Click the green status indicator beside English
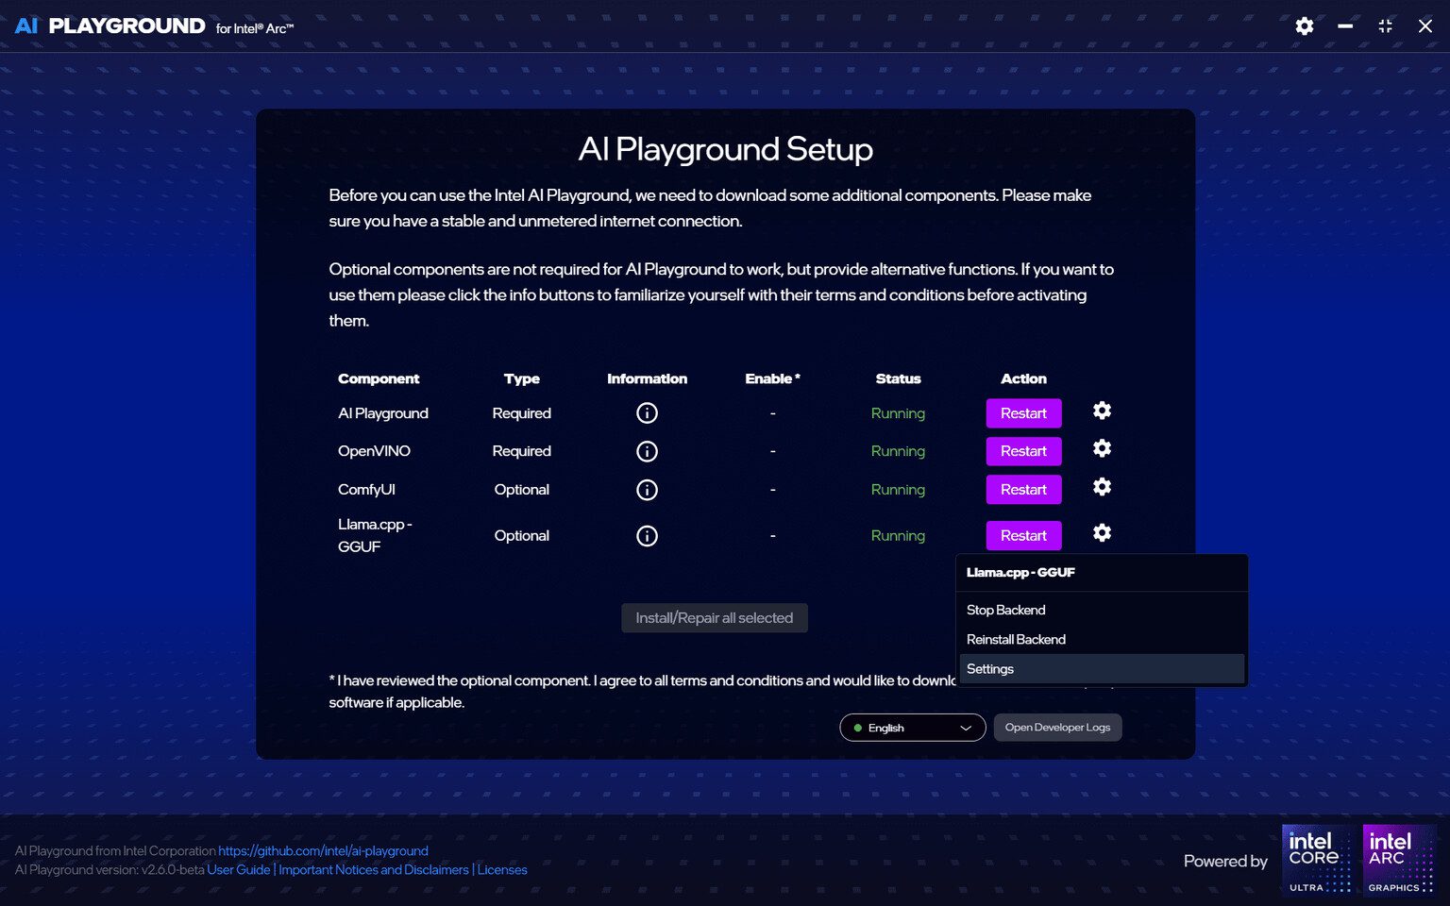This screenshot has width=1450, height=906. (857, 727)
